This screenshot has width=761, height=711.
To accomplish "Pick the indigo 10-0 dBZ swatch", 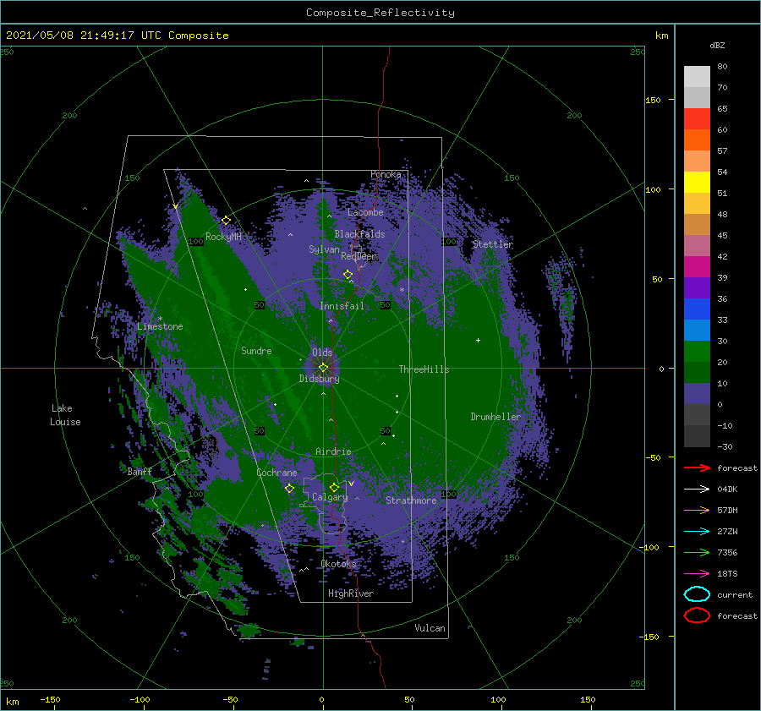I will click(x=697, y=394).
